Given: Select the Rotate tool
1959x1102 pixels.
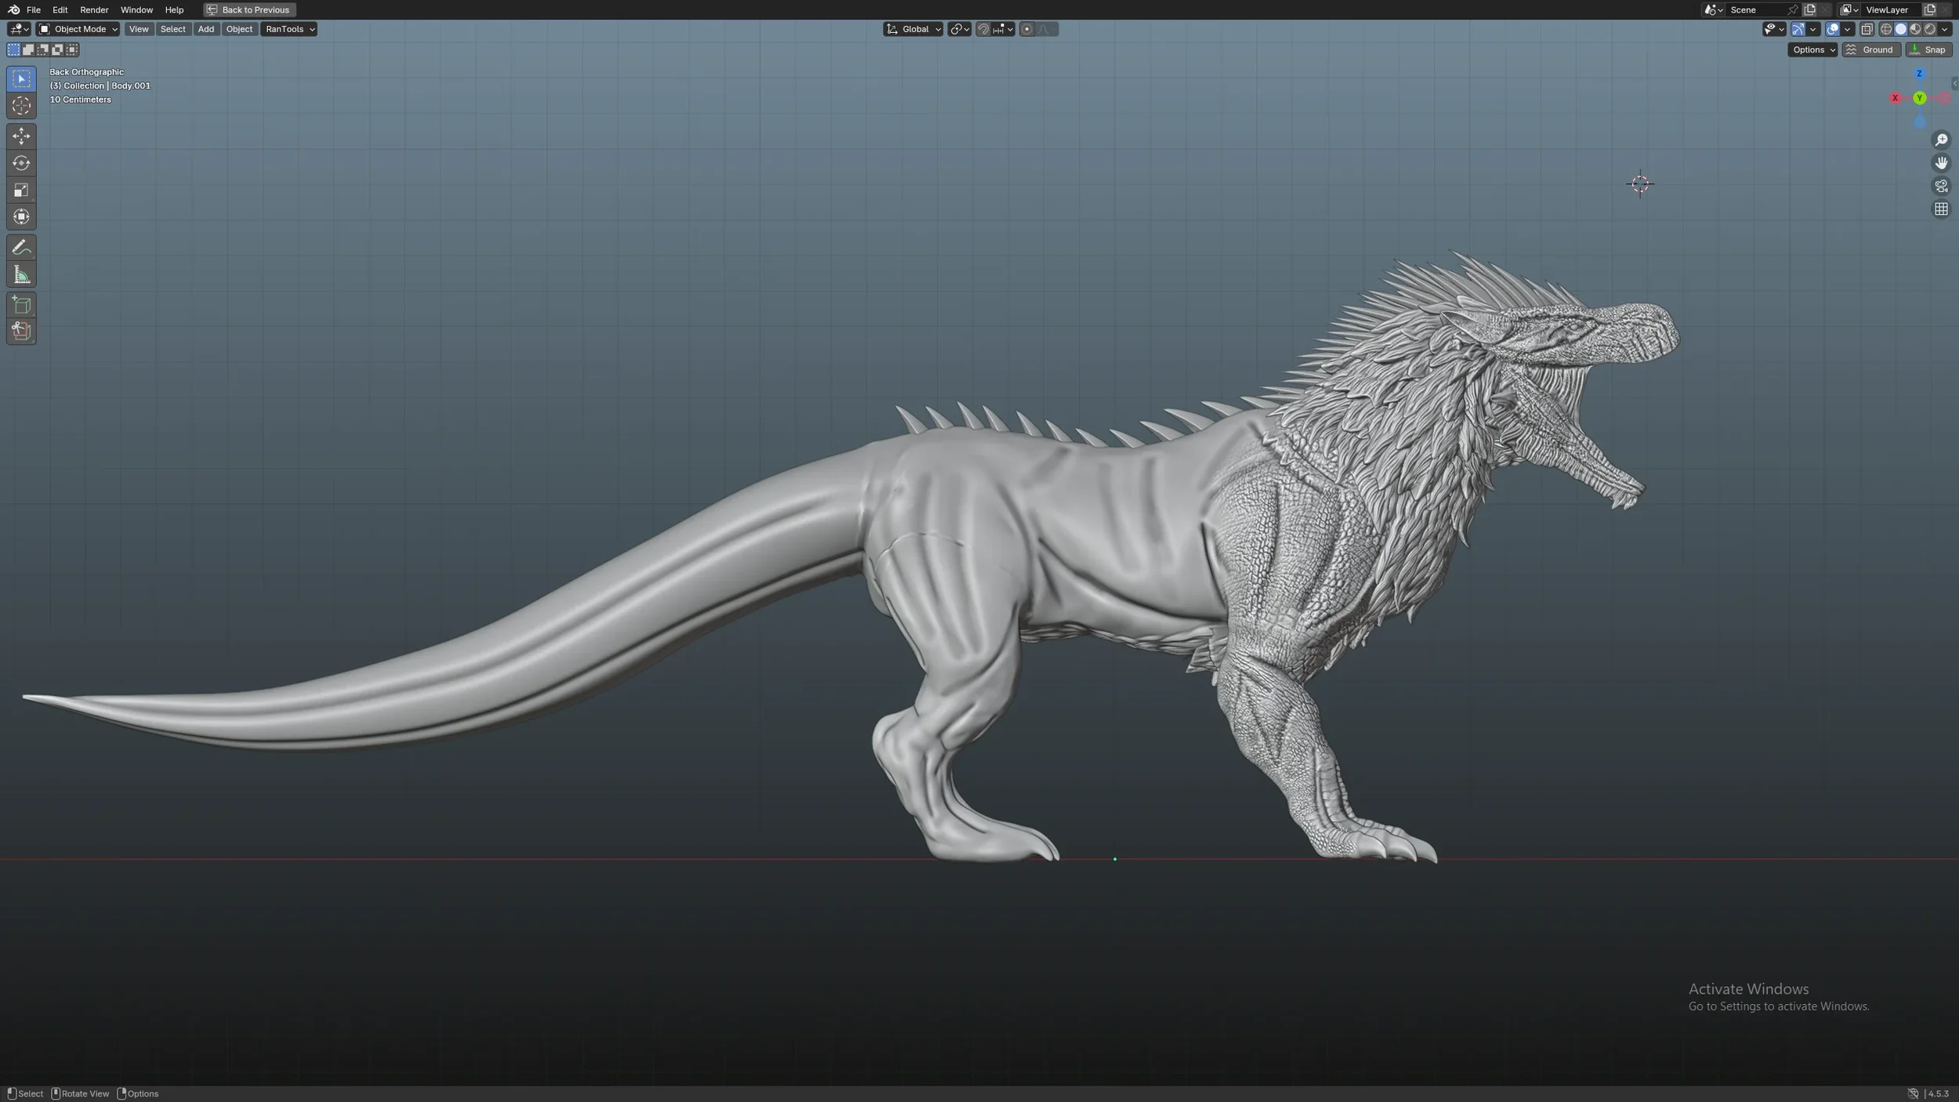Looking at the screenshot, I should tap(21, 163).
